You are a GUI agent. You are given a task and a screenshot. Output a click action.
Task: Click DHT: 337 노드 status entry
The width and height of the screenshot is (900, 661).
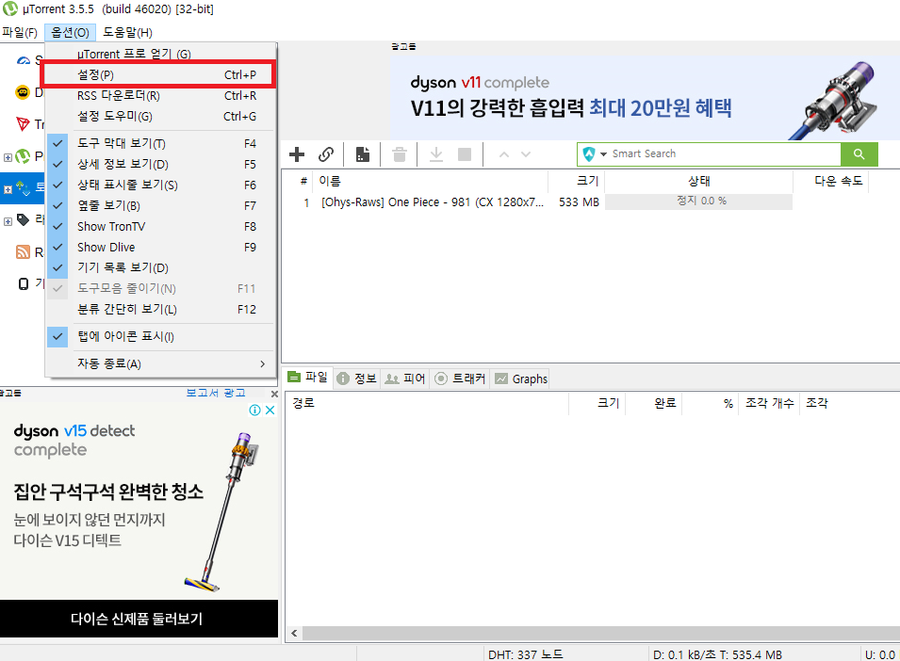click(x=525, y=654)
